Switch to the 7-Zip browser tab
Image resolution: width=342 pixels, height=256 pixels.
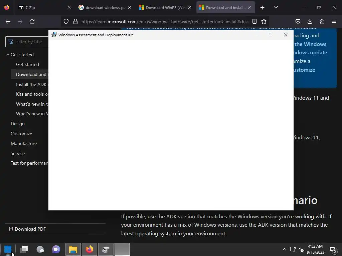click(x=45, y=8)
